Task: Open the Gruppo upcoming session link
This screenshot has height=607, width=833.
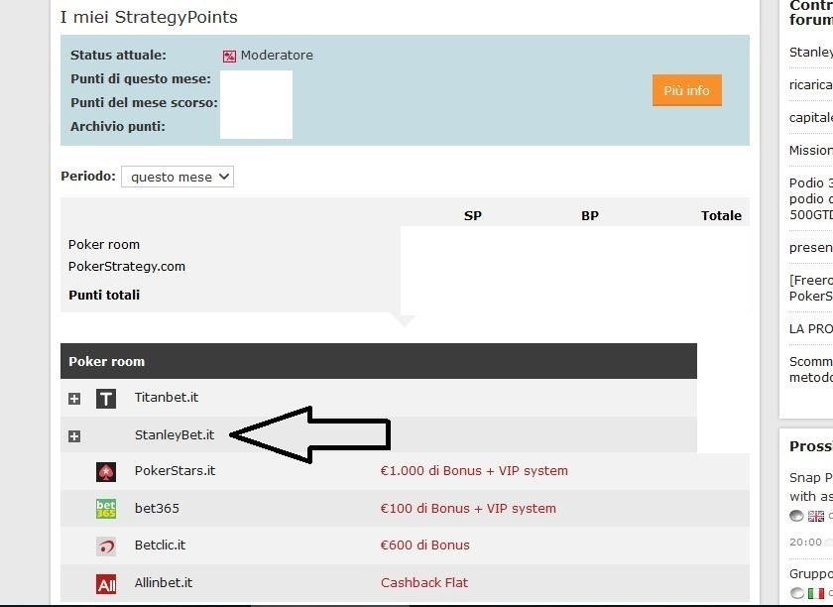Action: point(811,574)
